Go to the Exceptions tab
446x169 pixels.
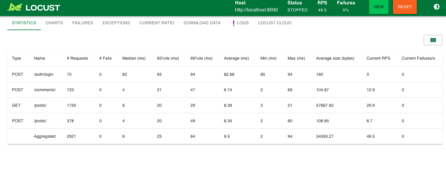pos(116,23)
